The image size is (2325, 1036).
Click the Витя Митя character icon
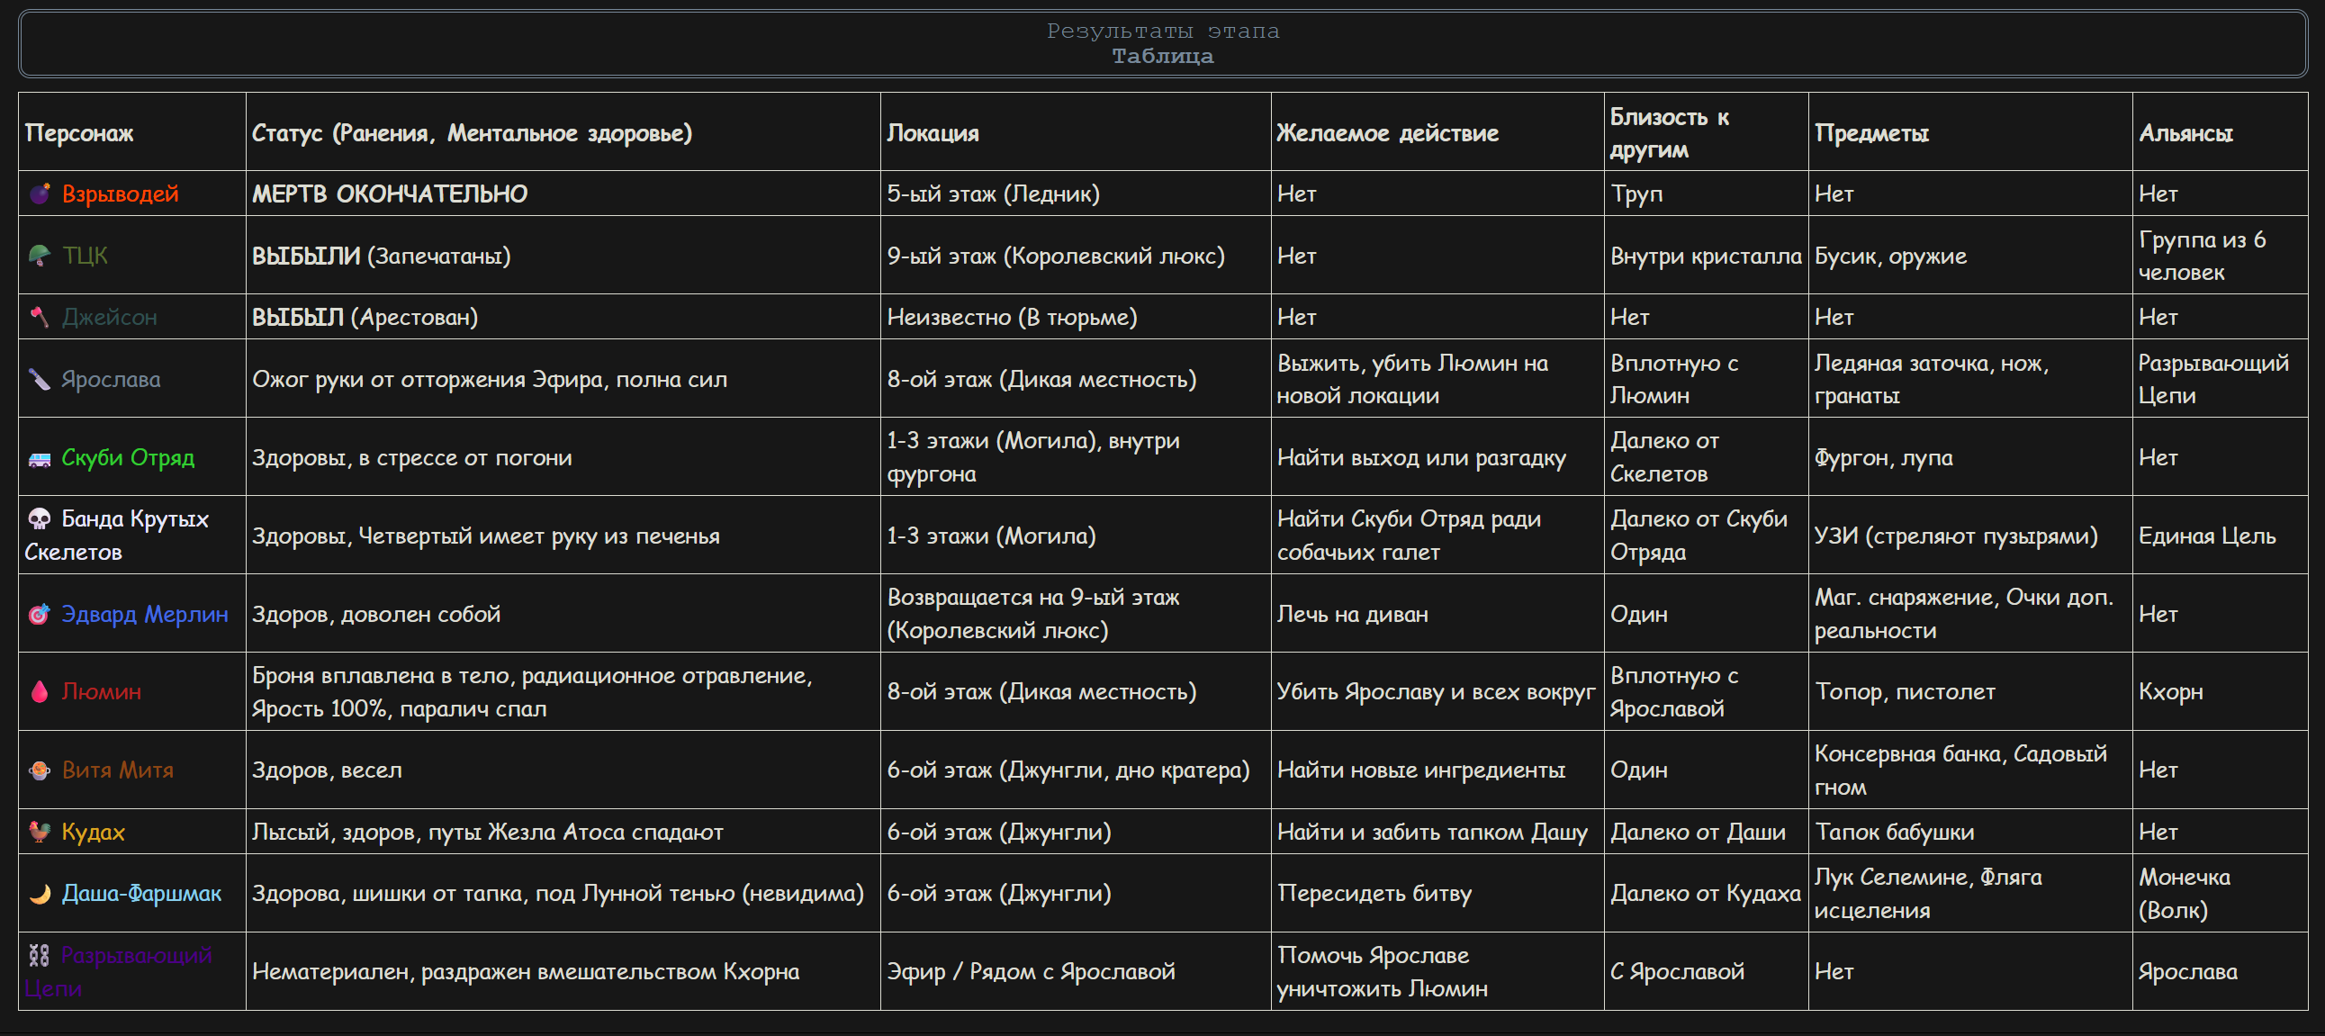[x=39, y=770]
